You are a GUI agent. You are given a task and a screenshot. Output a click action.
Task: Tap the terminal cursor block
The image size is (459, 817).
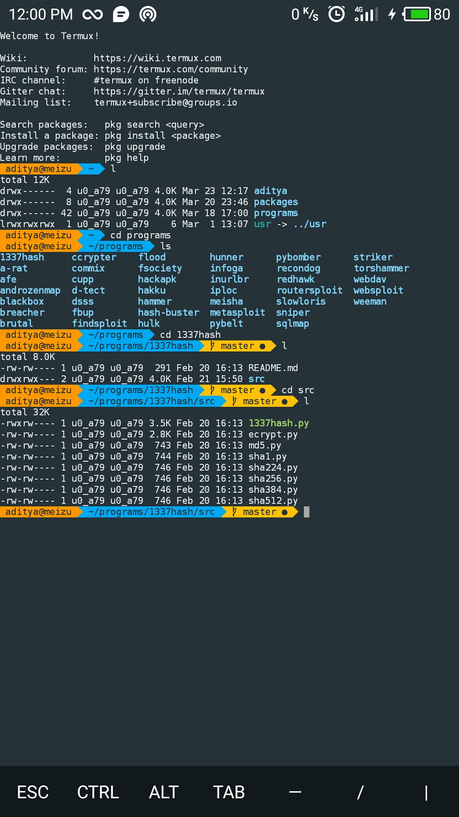(307, 512)
